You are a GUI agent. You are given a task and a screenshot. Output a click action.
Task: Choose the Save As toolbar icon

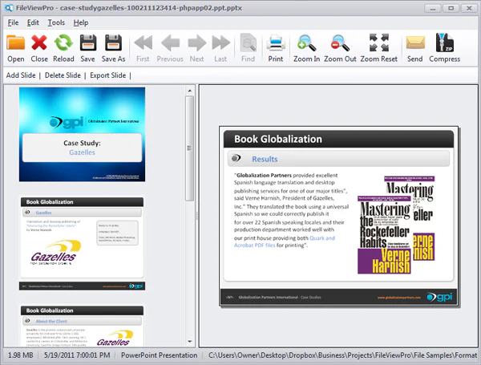[113, 43]
